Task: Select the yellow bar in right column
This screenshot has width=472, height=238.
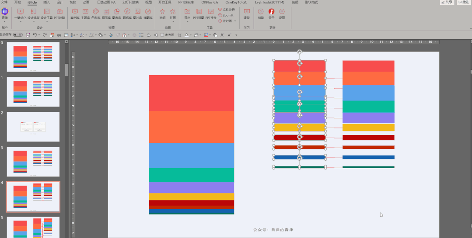Action: [x=368, y=128]
